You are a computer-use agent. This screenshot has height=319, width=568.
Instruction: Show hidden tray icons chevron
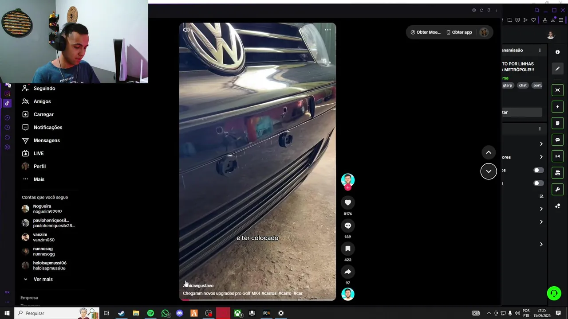coord(489,313)
